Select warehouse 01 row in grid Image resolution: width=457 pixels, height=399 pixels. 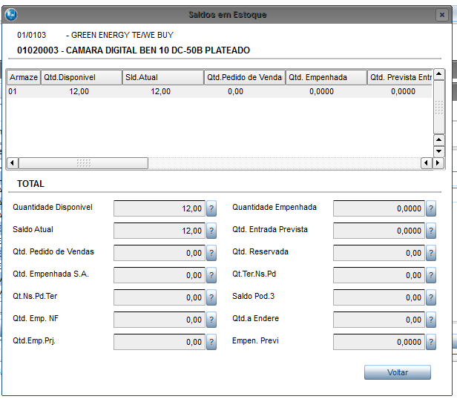(x=219, y=91)
